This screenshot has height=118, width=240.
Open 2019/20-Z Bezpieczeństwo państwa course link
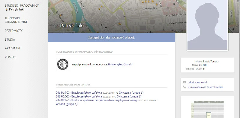(79, 97)
